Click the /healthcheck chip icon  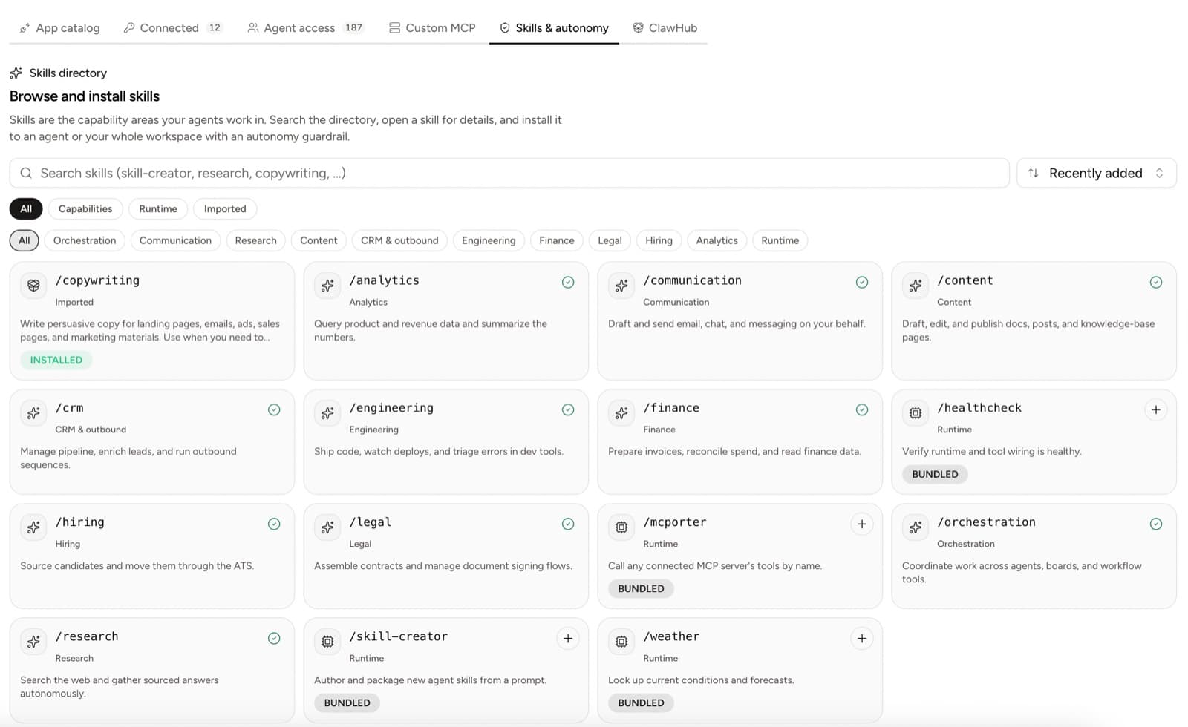916,412
